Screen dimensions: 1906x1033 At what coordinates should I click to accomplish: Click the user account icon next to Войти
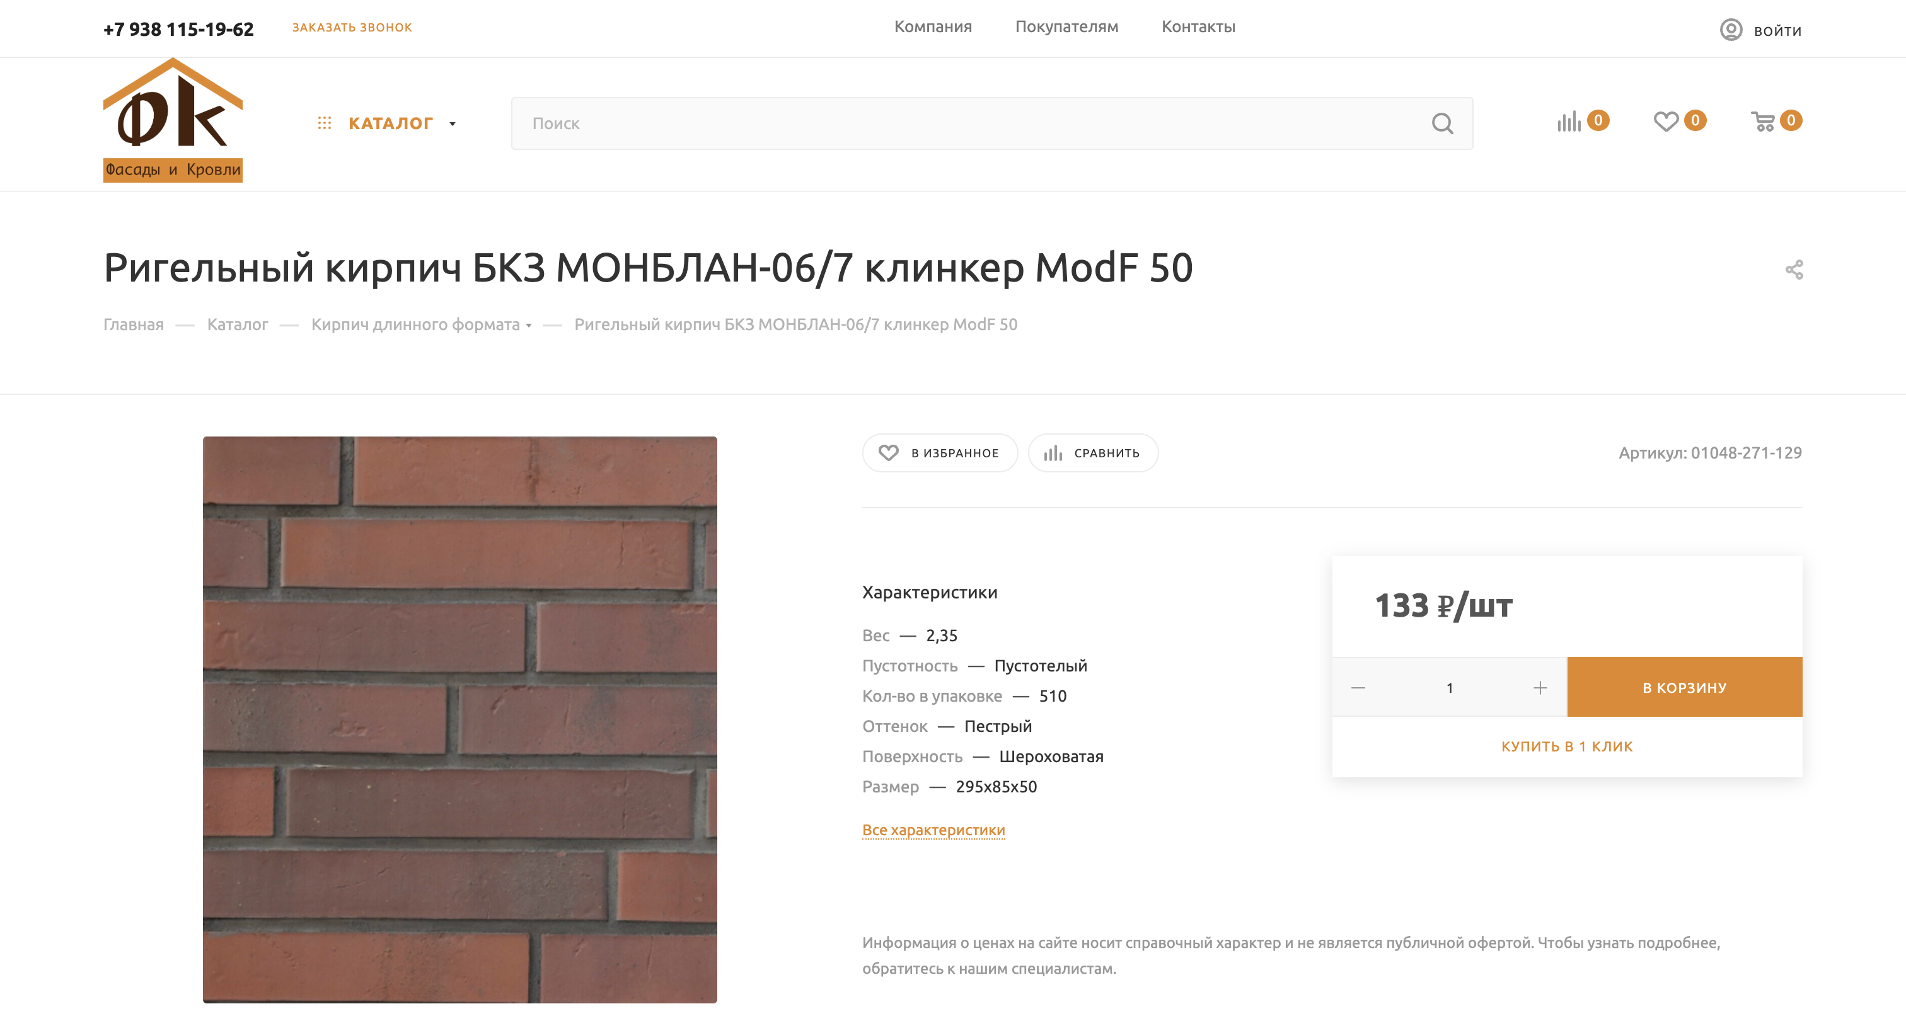(x=1731, y=30)
